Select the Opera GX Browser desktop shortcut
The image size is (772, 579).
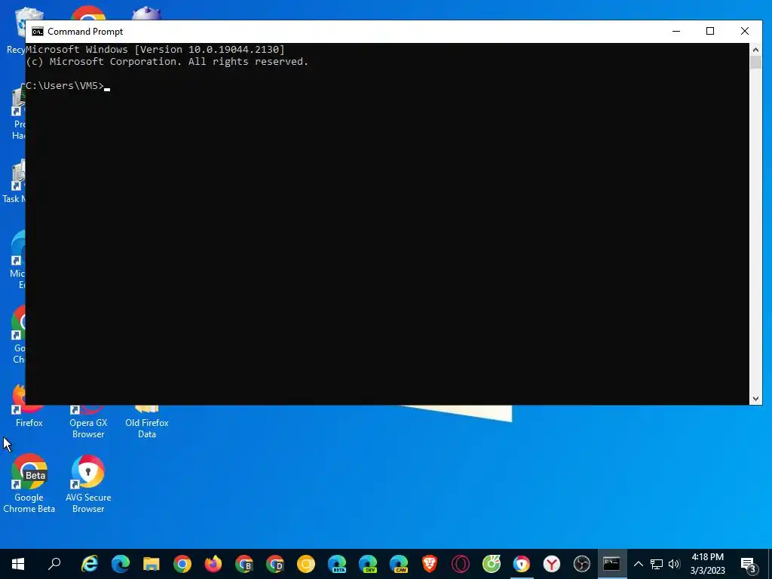(x=88, y=422)
